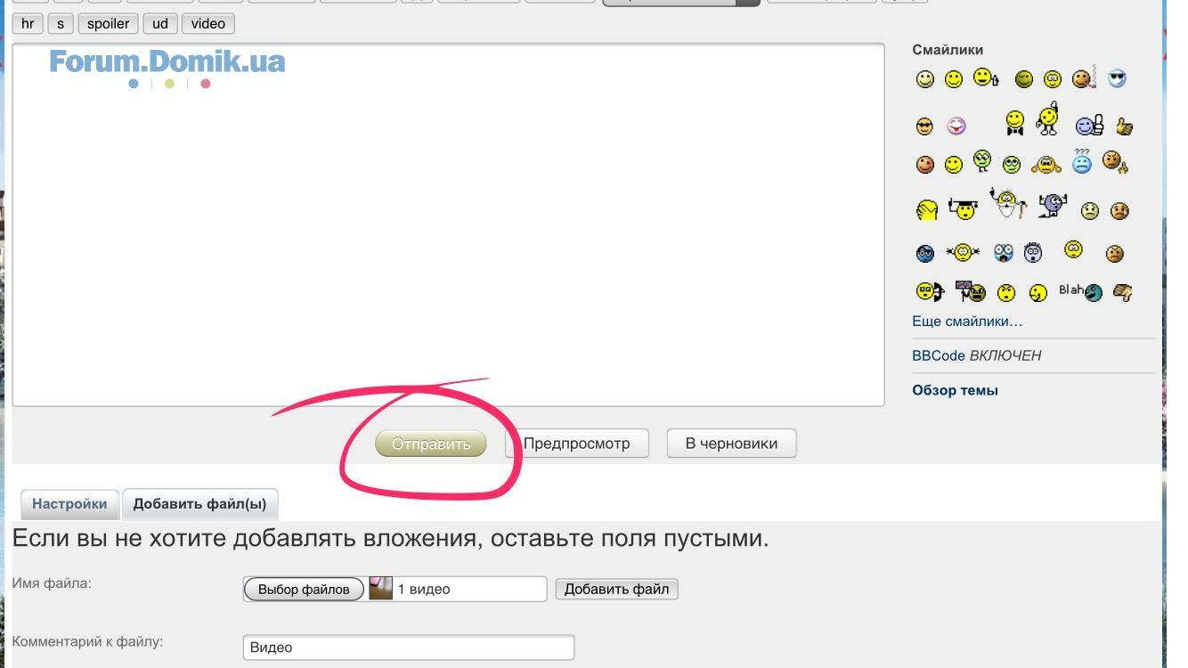Insert the blue smiley giving thumbs up
This screenshot has width=1188, height=668.
tap(1089, 126)
